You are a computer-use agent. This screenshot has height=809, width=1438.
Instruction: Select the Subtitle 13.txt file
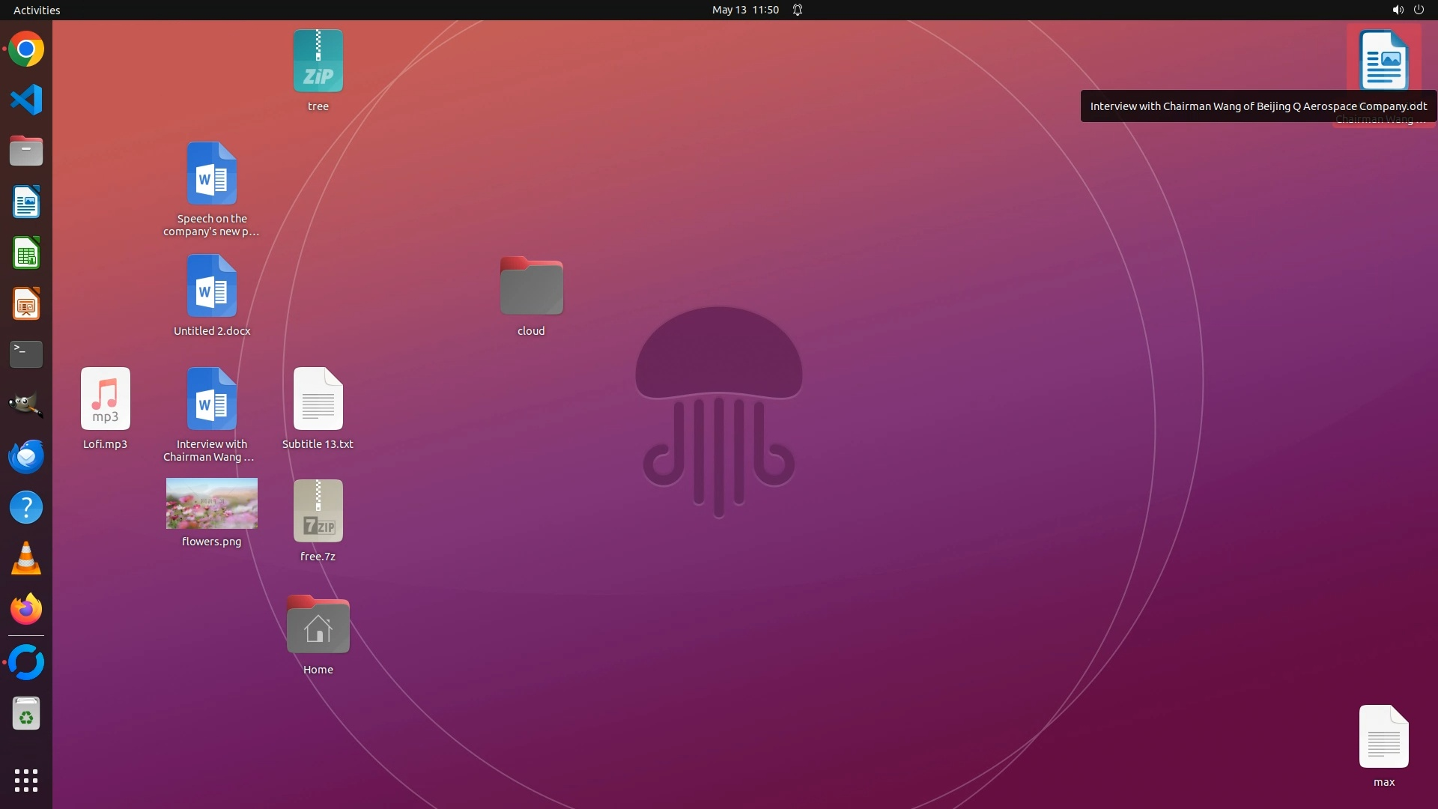318,399
